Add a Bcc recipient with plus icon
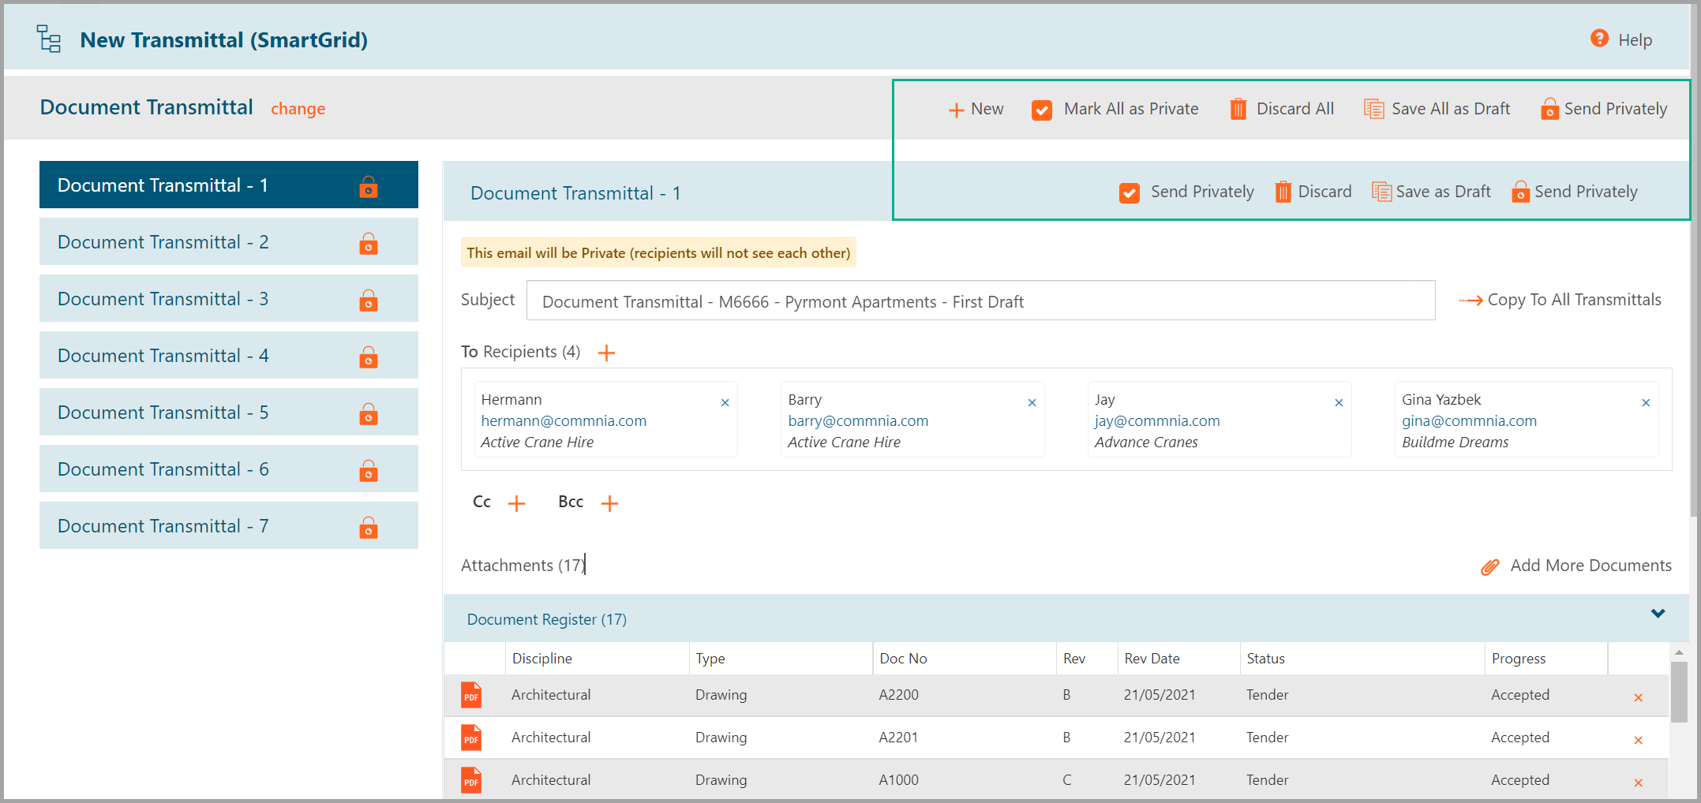1701x803 pixels. point(609,503)
